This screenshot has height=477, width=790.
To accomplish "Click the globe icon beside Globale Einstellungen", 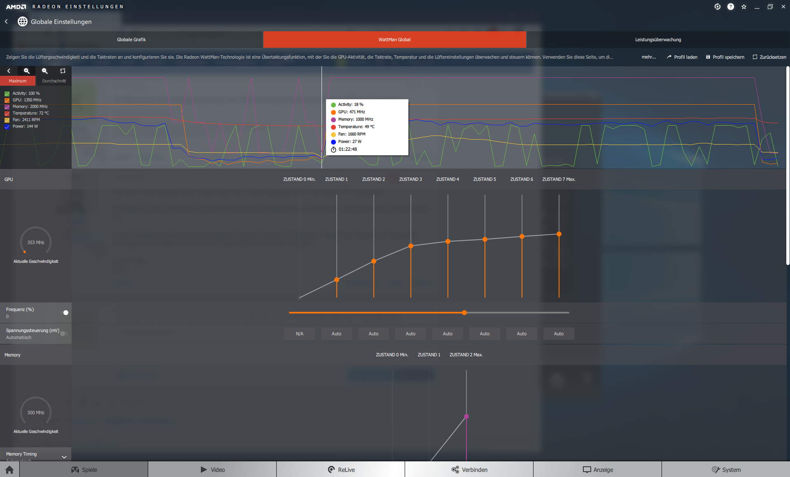I will (23, 21).
